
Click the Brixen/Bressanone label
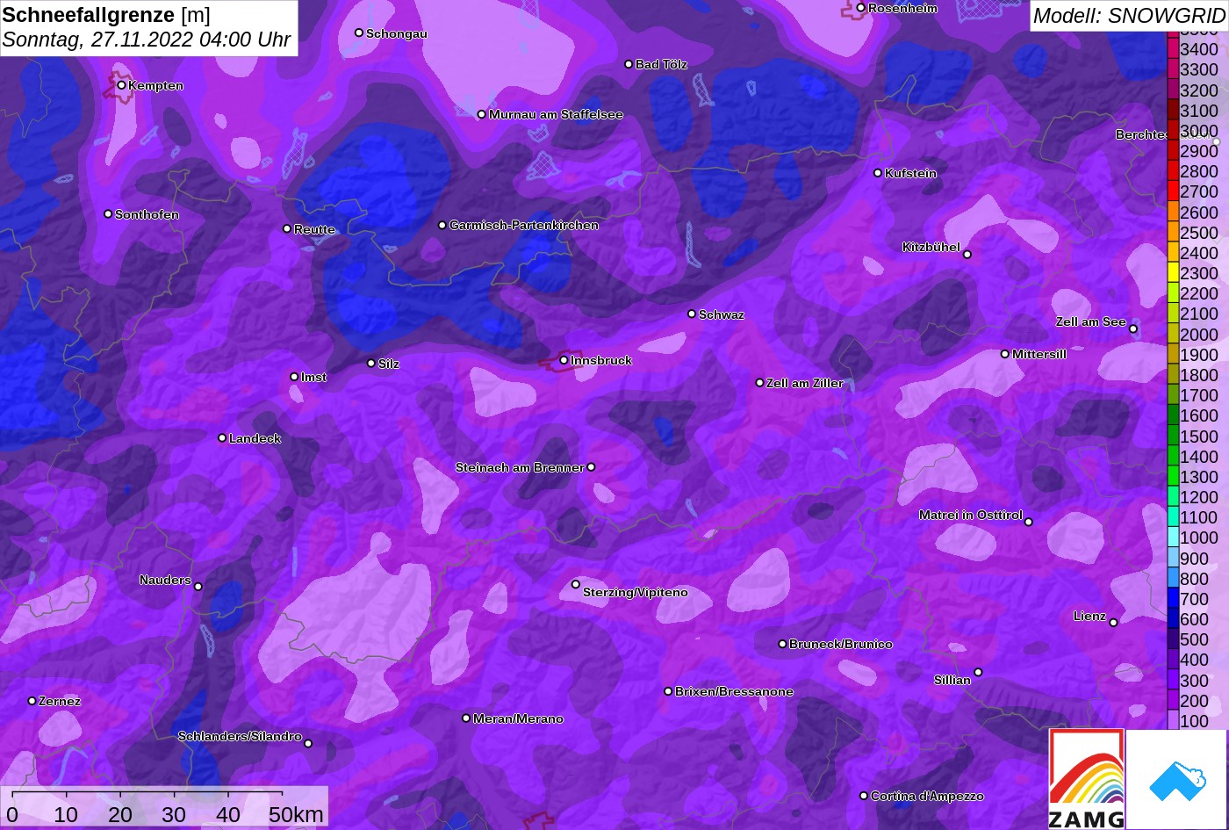click(x=734, y=691)
